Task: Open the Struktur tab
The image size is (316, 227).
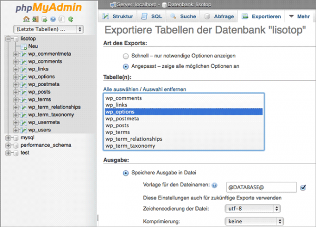Action: pos(117,16)
